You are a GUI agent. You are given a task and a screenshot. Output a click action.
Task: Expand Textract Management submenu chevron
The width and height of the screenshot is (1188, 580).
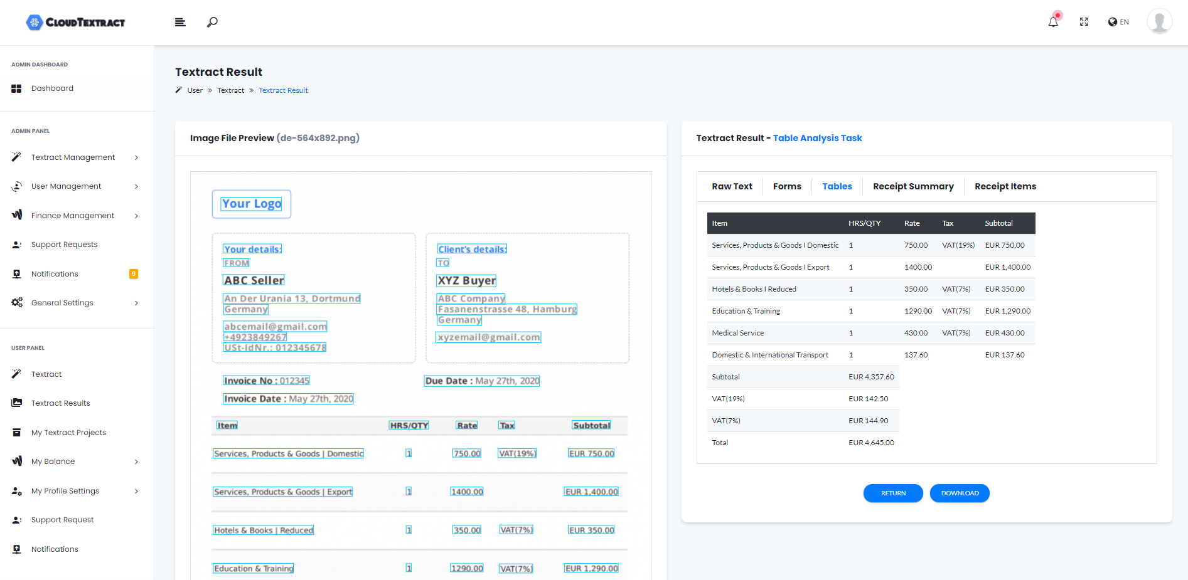pos(136,157)
